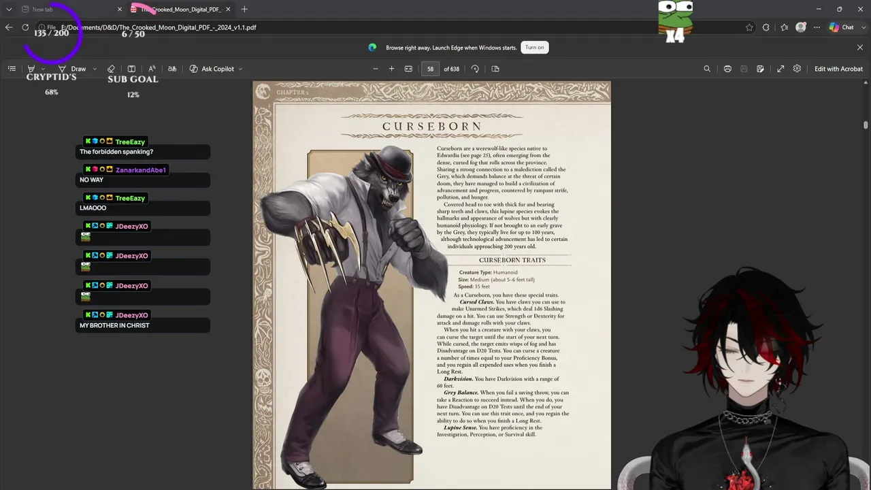The image size is (871, 490).
Task: Open the tab search dropdown arrow
Action: (9, 10)
